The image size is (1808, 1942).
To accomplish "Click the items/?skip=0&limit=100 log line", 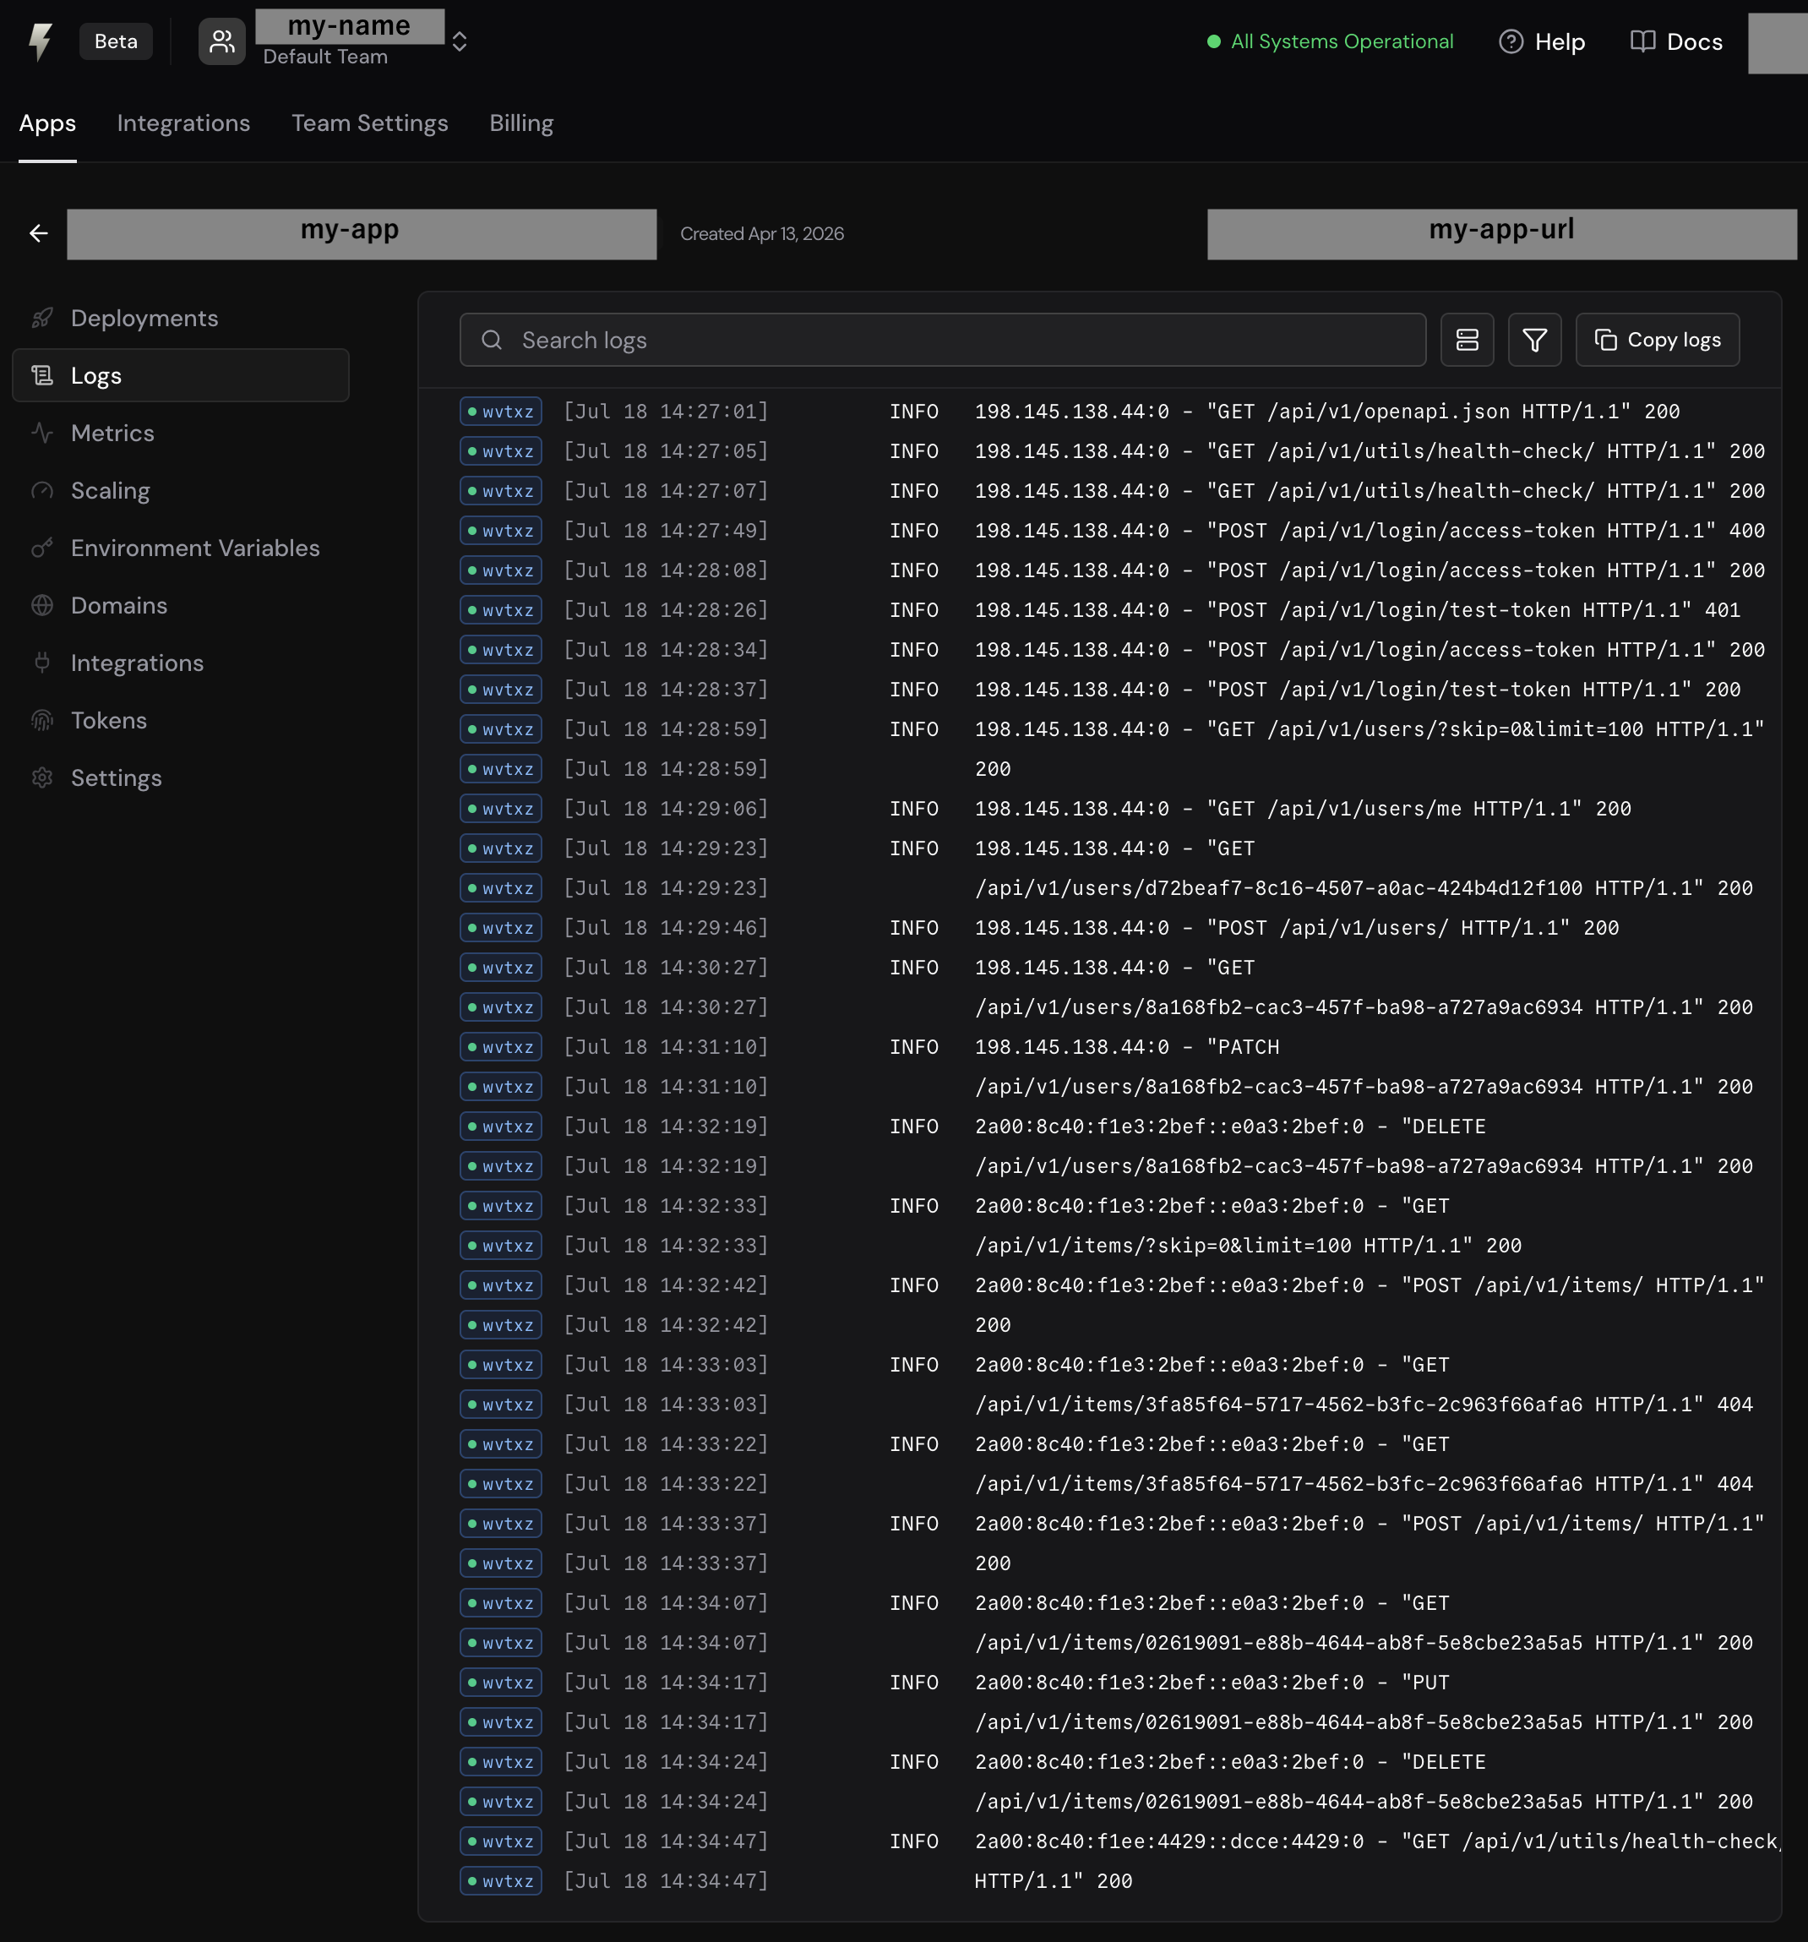I will [x=1249, y=1246].
